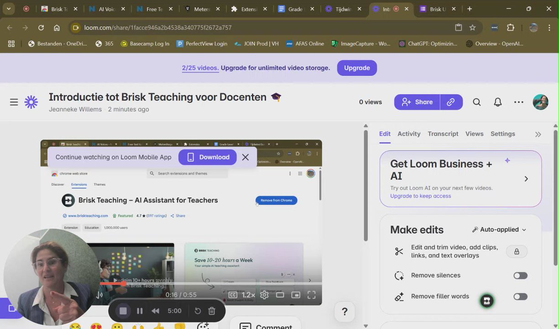Viewport: 559px width, 329px height.
Task: Click the video title Introductie tot Brisk Teaching
Action: [x=157, y=97]
